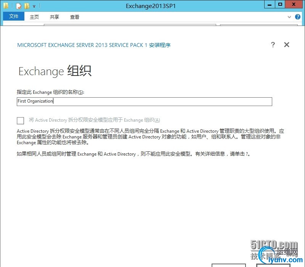Click the organization name input field
Image resolution: width=305 pixels, height=267 pixels.
pyautogui.click(x=144, y=101)
